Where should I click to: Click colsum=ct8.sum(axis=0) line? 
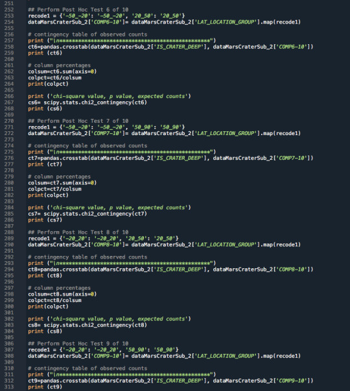coord(62,294)
